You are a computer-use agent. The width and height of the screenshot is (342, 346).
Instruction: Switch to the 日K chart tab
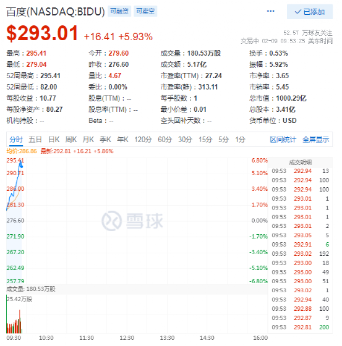(x=54, y=140)
